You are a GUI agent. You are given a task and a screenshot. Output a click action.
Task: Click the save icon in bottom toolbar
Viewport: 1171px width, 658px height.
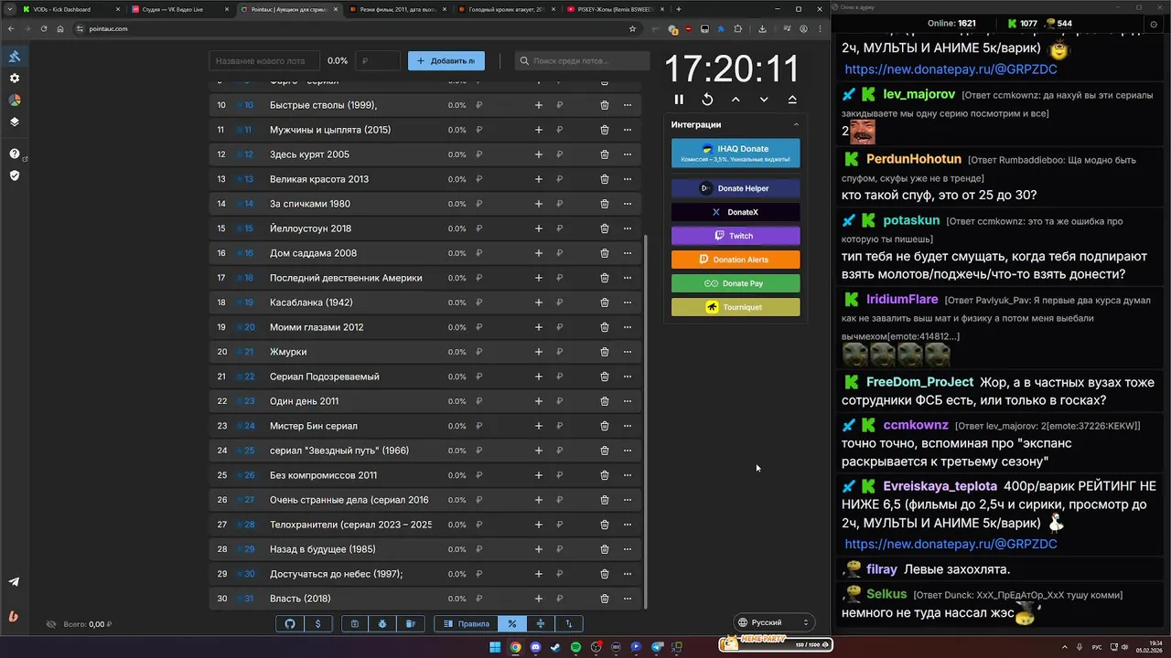coord(355,623)
